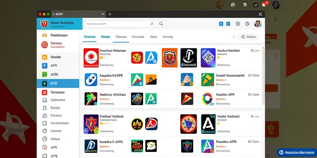Click the blue rounded square icon in header
This screenshot has width=317, height=158.
click(221, 24)
